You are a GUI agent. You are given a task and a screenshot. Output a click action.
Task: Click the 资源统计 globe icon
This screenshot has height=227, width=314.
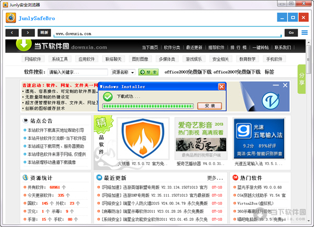(x=26, y=177)
